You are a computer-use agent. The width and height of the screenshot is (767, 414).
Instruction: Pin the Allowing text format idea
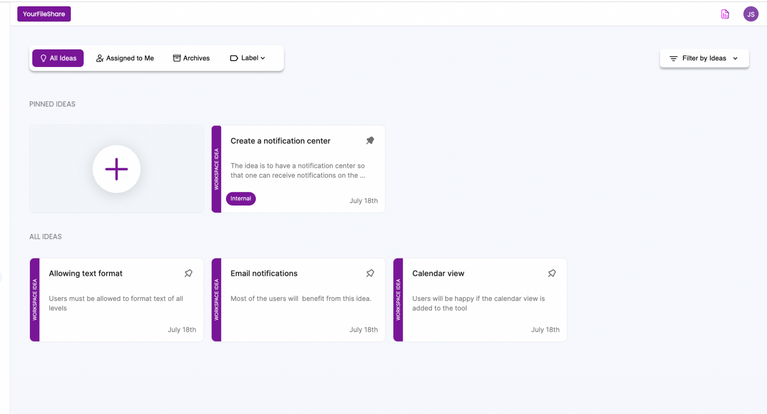(x=188, y=274)
